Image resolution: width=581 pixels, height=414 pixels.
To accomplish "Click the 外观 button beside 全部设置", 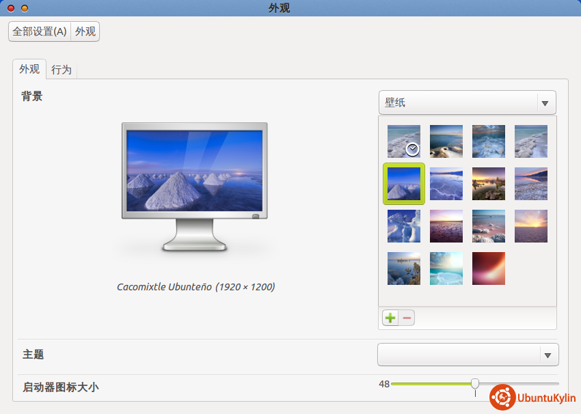I will (x=85, y=31).
